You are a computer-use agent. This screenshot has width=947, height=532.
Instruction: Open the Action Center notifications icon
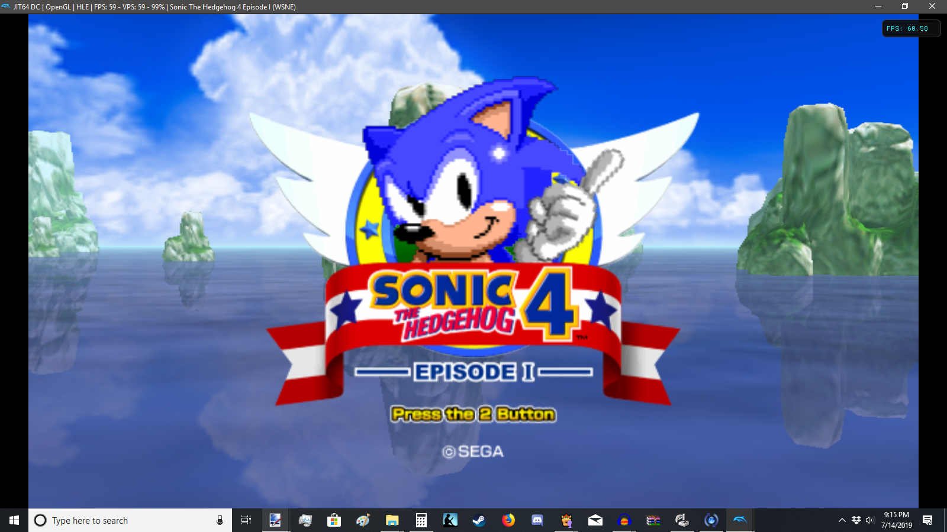point(927,520)
